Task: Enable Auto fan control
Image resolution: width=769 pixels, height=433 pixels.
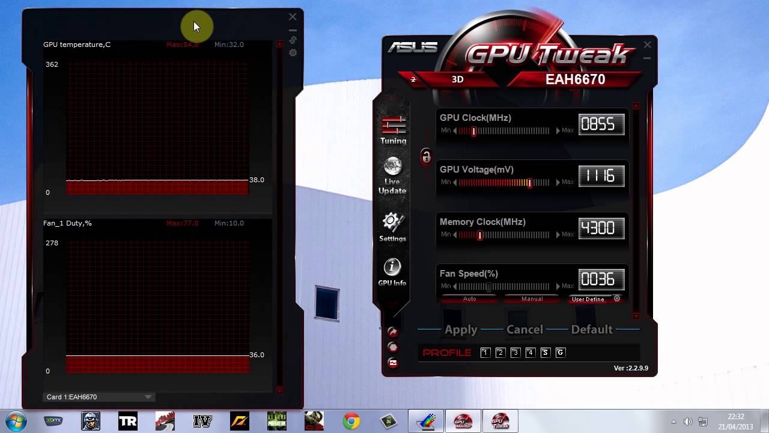Action: point(469,298)
